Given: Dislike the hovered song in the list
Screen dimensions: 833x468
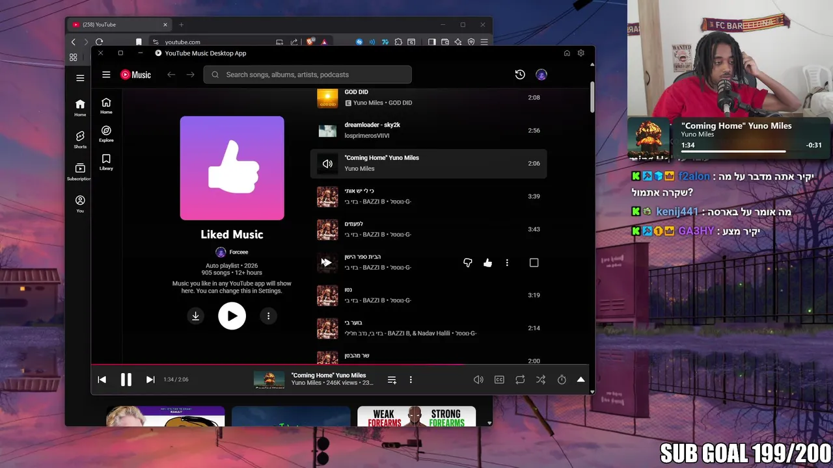Looking at the screenshot, I should (x=467, y=263).
